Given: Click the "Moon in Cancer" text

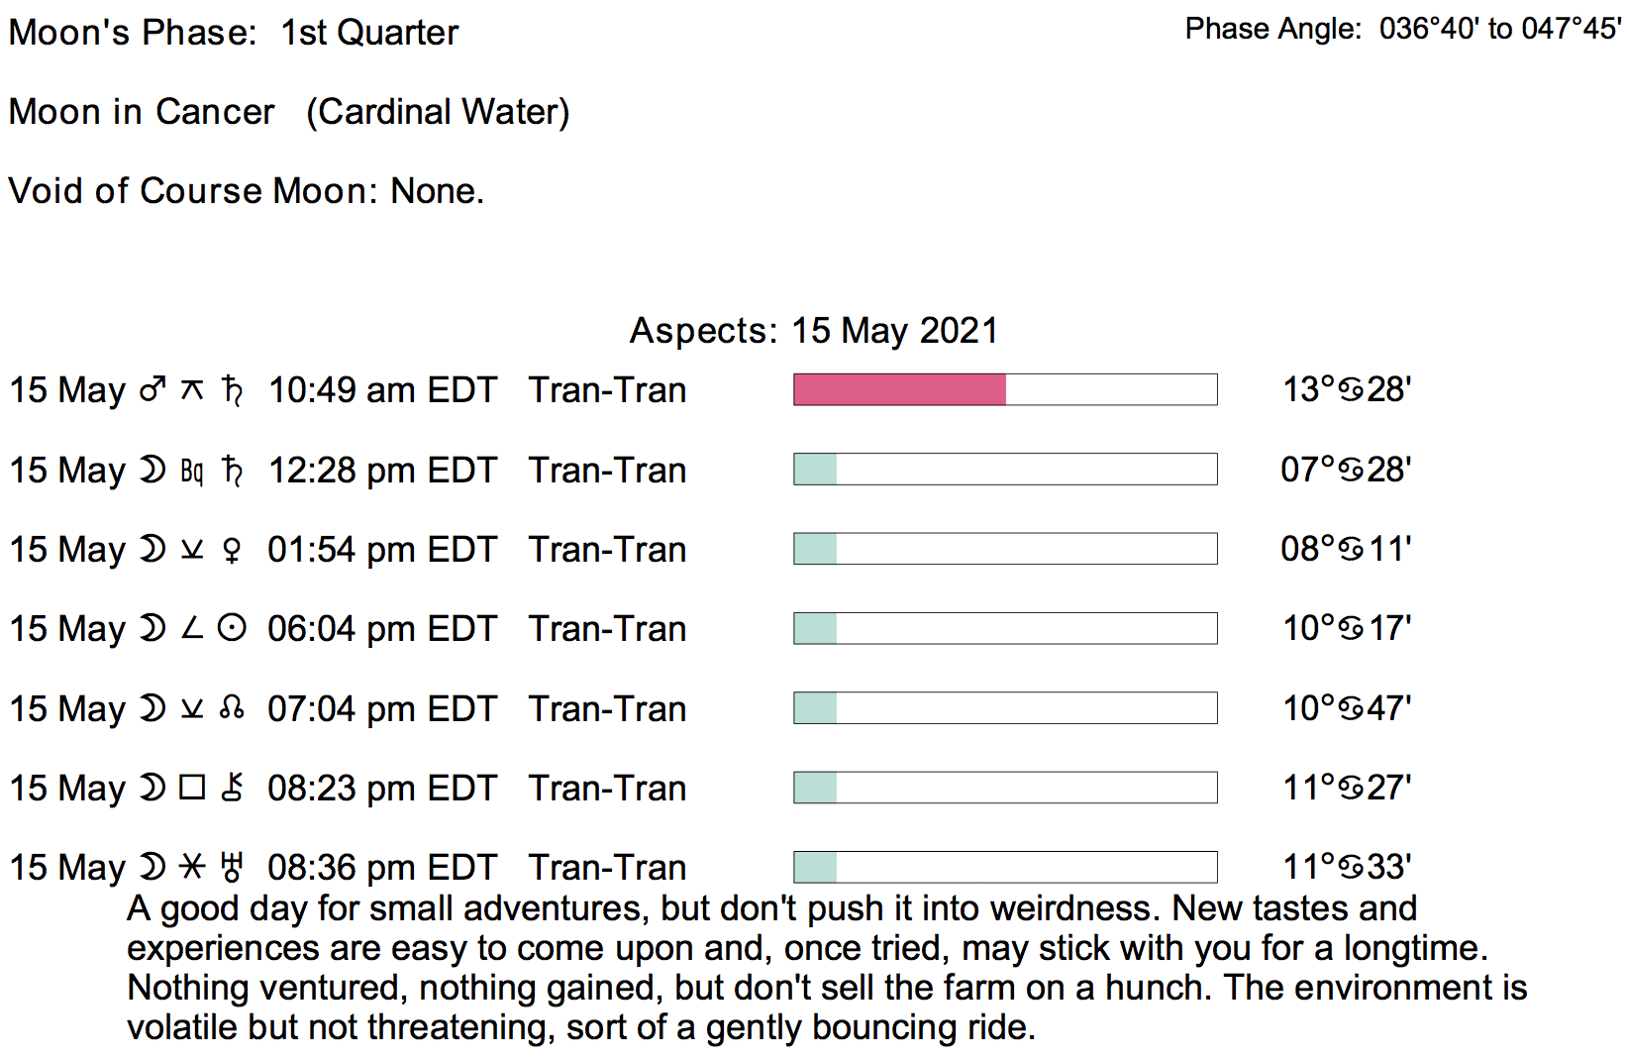Looking at the screenshot, I should tap(142, 112).
